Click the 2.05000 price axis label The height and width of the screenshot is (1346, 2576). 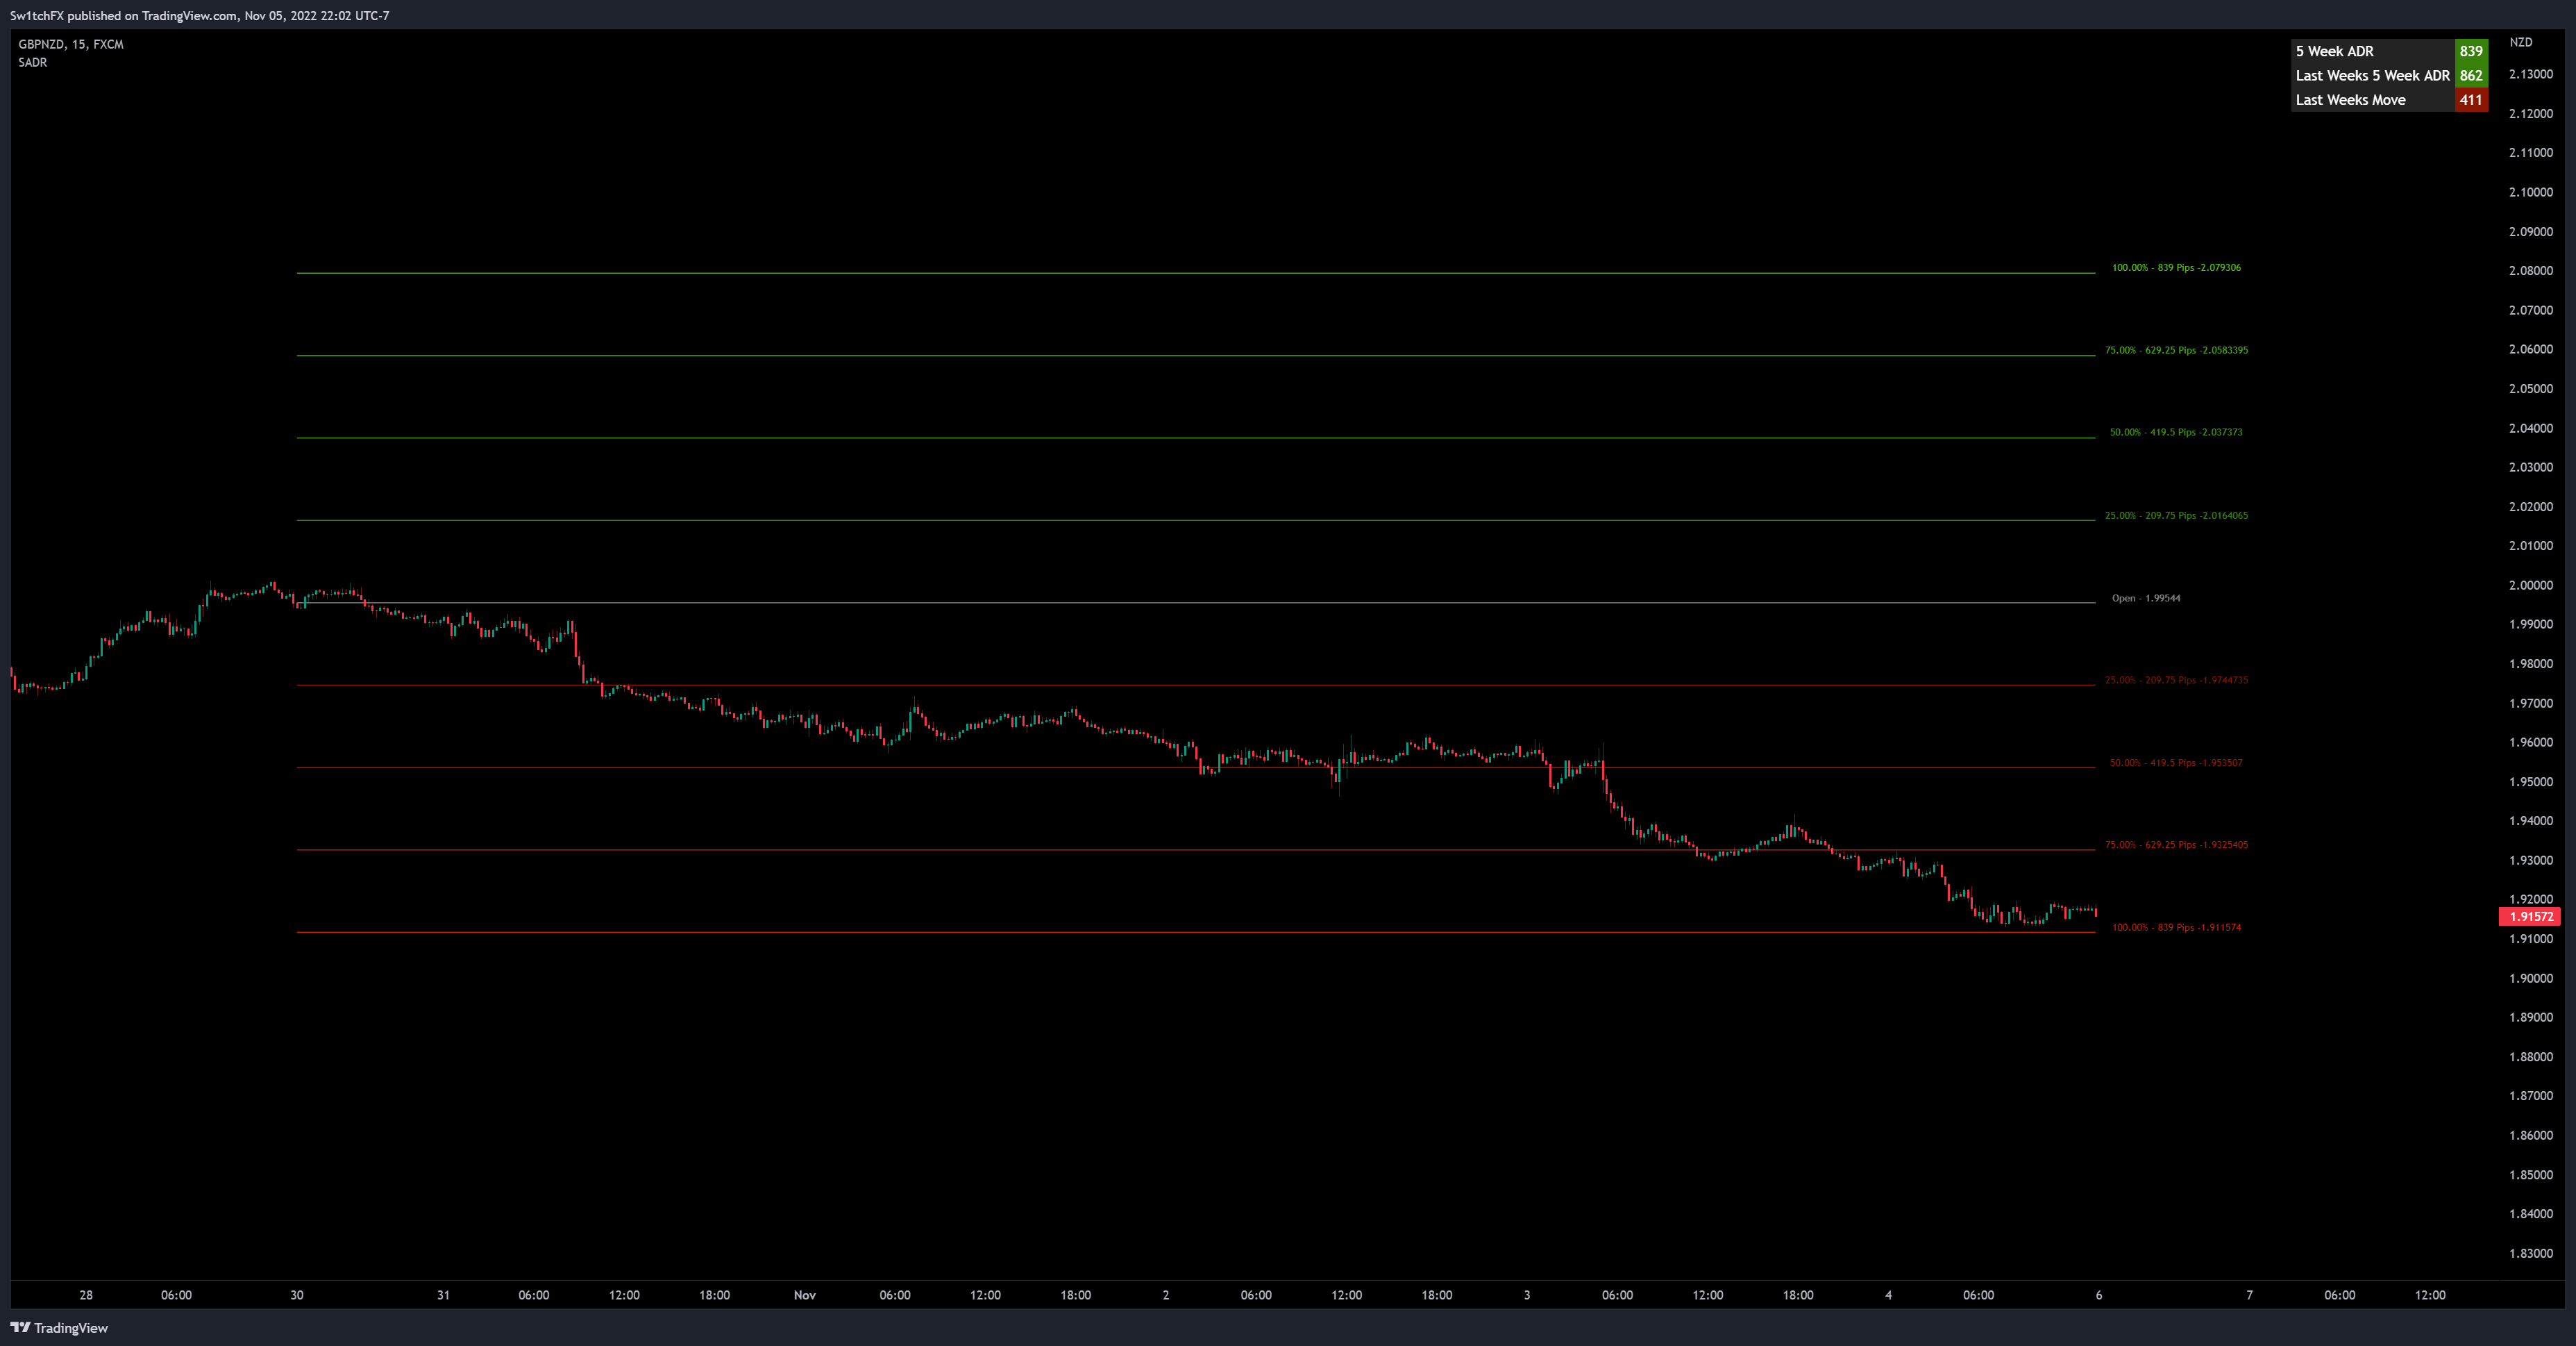click(x=2531, y=390)
